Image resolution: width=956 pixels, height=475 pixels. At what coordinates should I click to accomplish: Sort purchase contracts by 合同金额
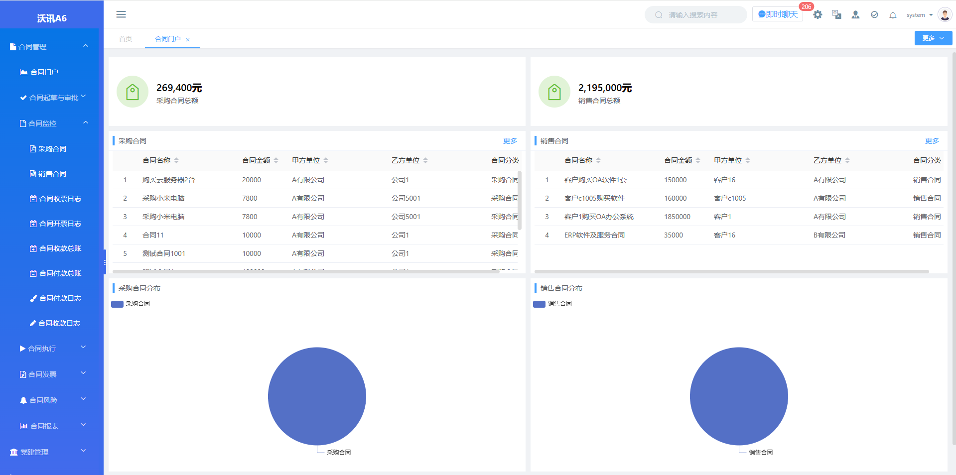tap(276, 160)
